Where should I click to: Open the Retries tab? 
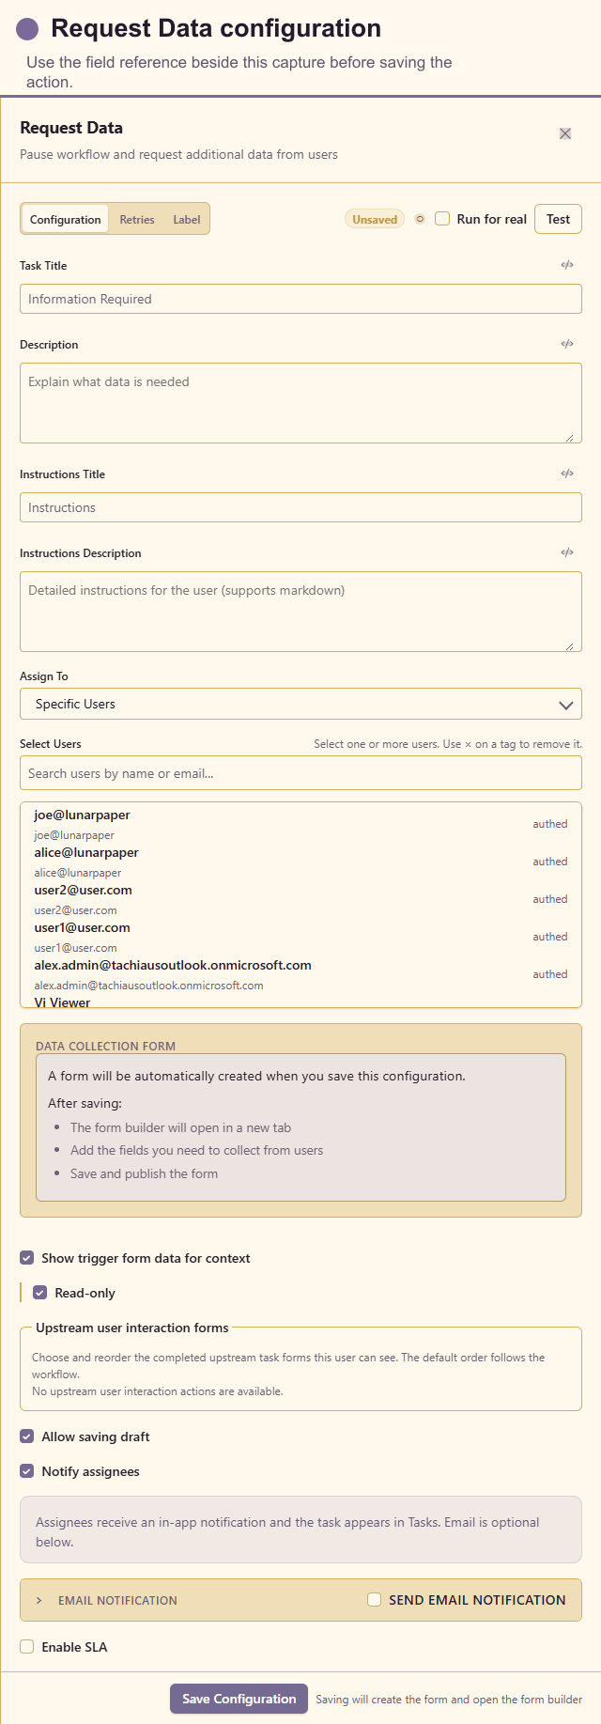[137, 219]
